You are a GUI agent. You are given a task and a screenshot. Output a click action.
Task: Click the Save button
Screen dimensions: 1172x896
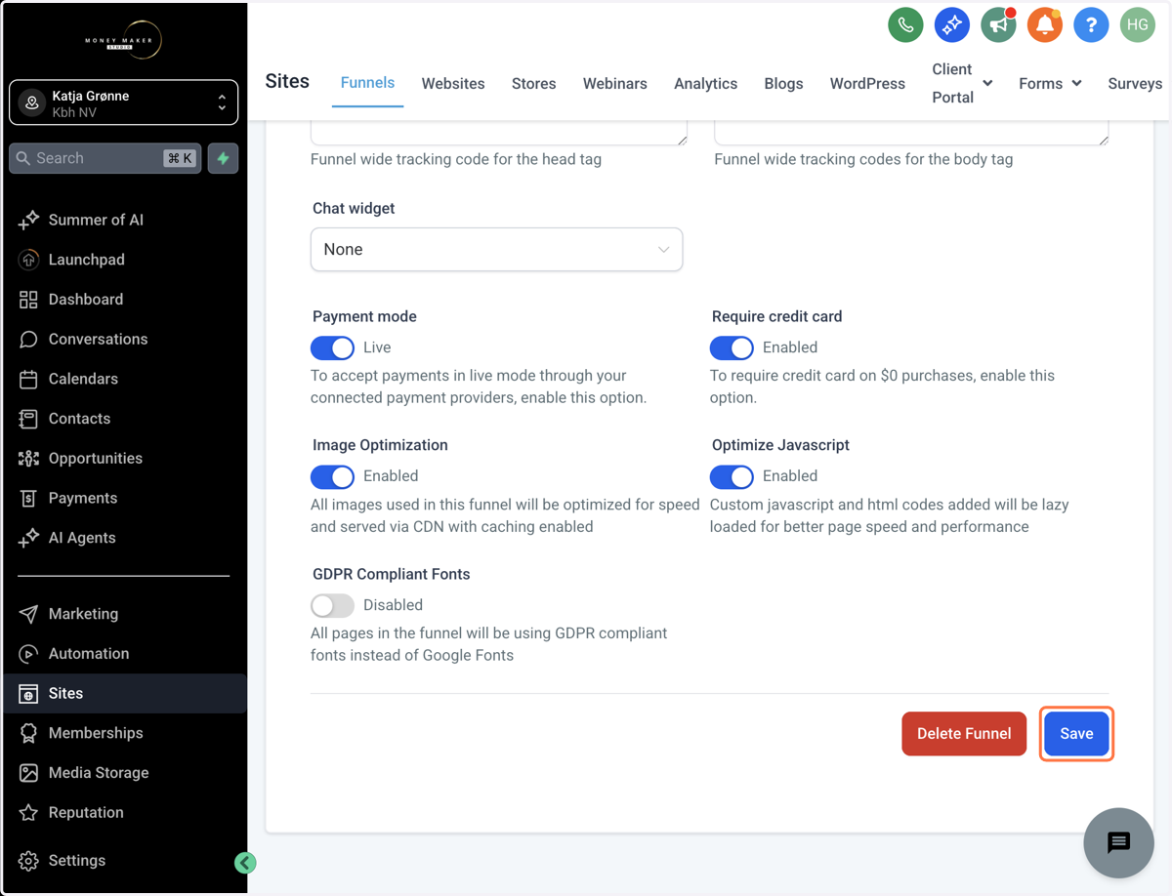point(1076,734)
